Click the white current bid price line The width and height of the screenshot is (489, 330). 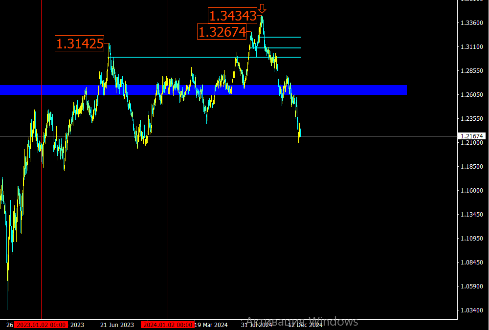click(228, 136)
